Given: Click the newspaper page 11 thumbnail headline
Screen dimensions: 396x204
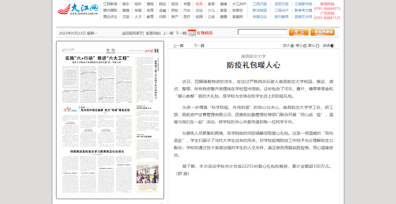Looking at the screenshot, I should 97,58.
